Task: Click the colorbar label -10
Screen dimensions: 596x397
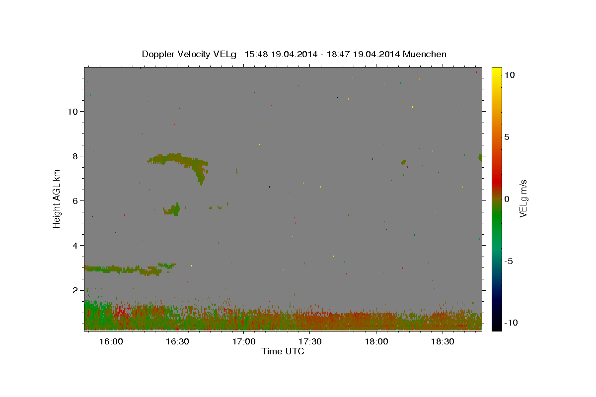Action: 510,323
